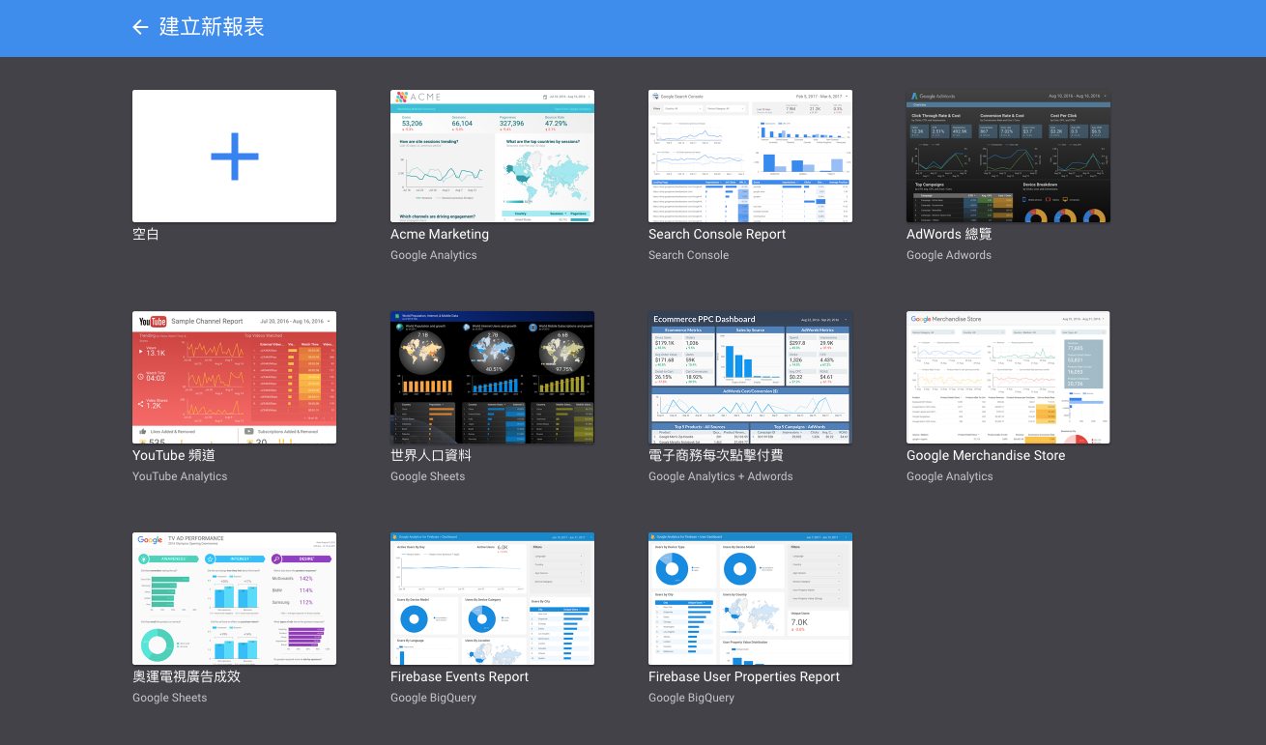Image resolution: width=1266 pixels, height=745 pixels.
Task: Click the Search Console source label
Action: pyautogui.click(x=688, y=255)
